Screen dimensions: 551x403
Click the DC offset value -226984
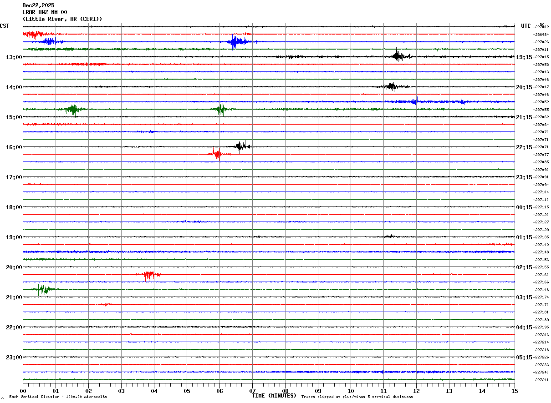pos(541,35)
